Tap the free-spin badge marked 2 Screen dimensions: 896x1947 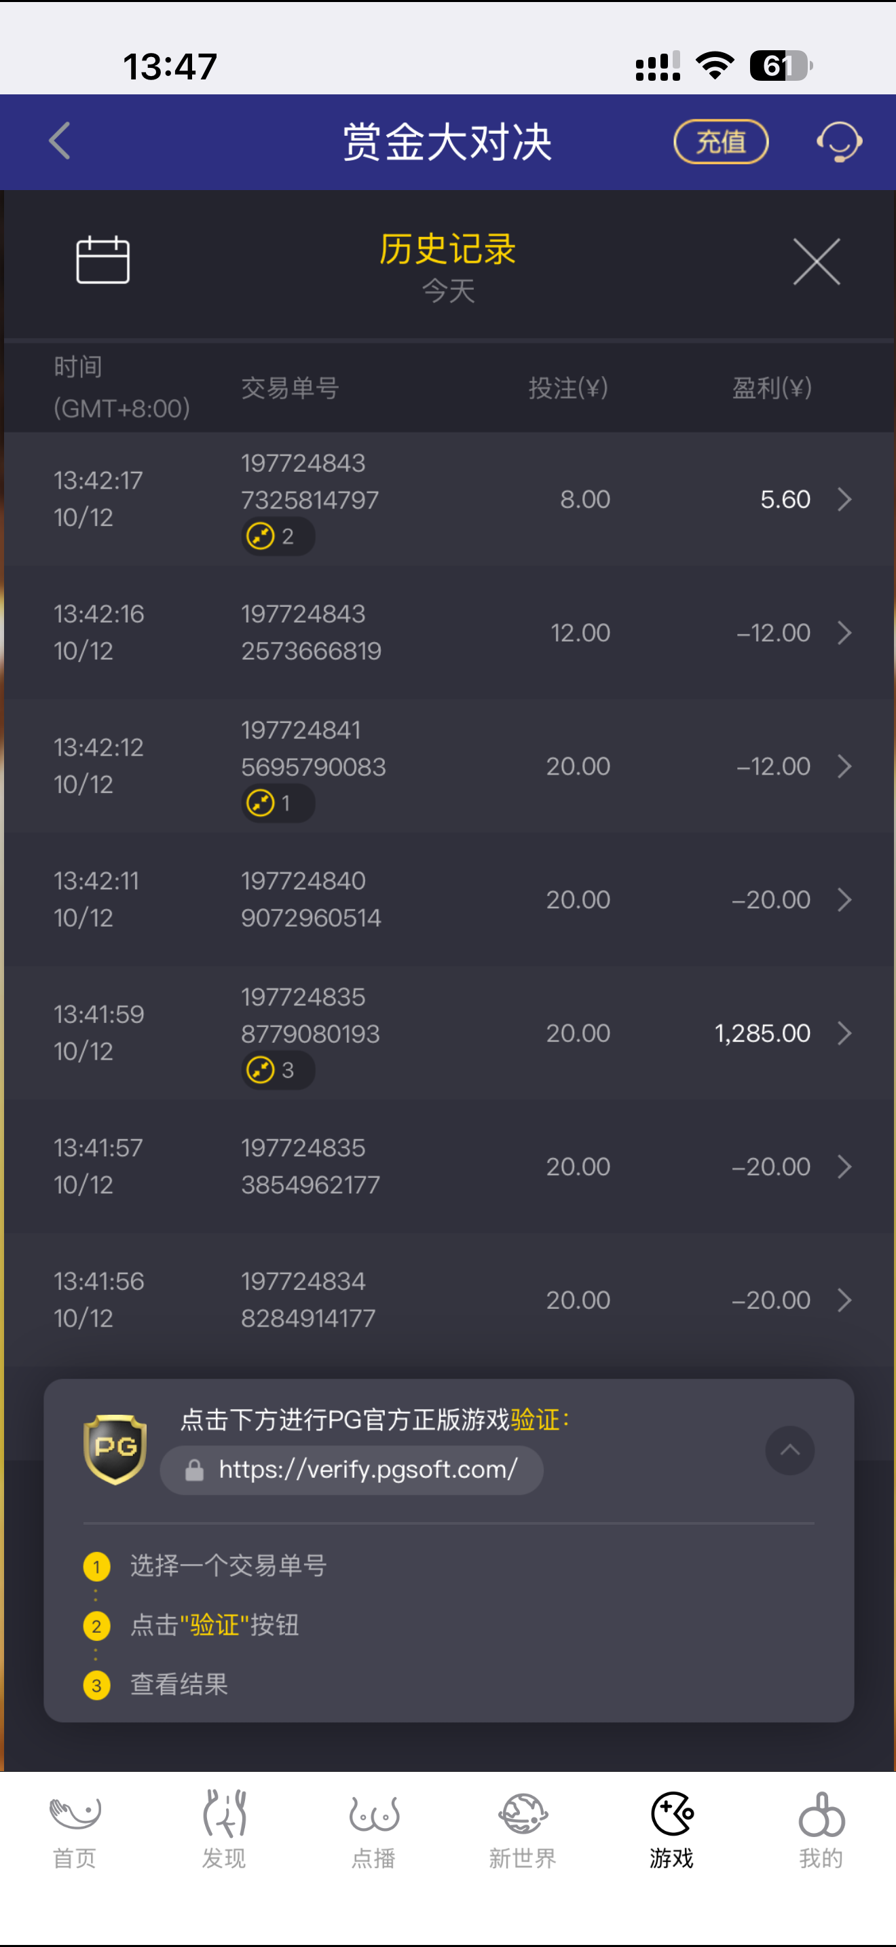point(277,536)
